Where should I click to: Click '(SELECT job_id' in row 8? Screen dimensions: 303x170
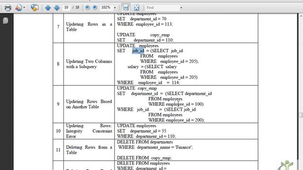click(166, 51)
